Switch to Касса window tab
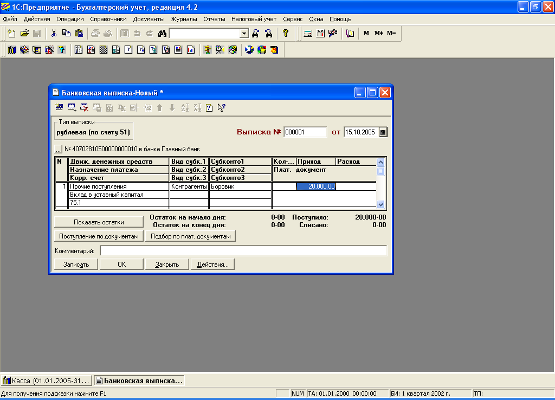Image resolution: width=555 pixels, height=400 pixels. click(47, 381)
